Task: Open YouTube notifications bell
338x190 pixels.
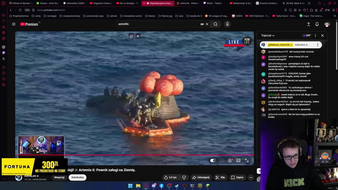Action: point(317,24)
